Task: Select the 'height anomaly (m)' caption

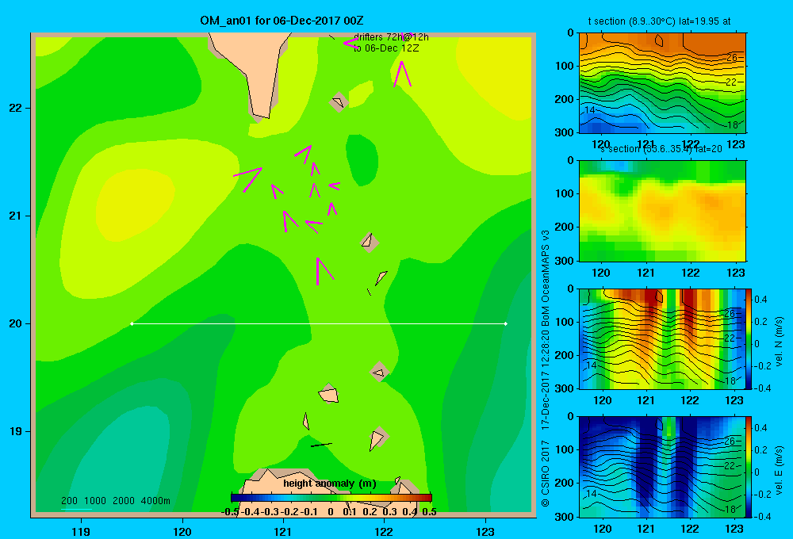Action: pos(330,484)
